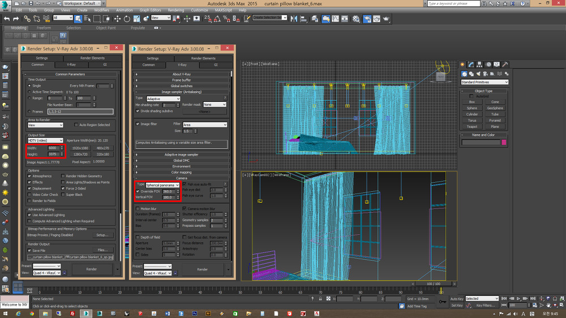
Task: Click the teapot Render Production icon
Action: [386, 18]
